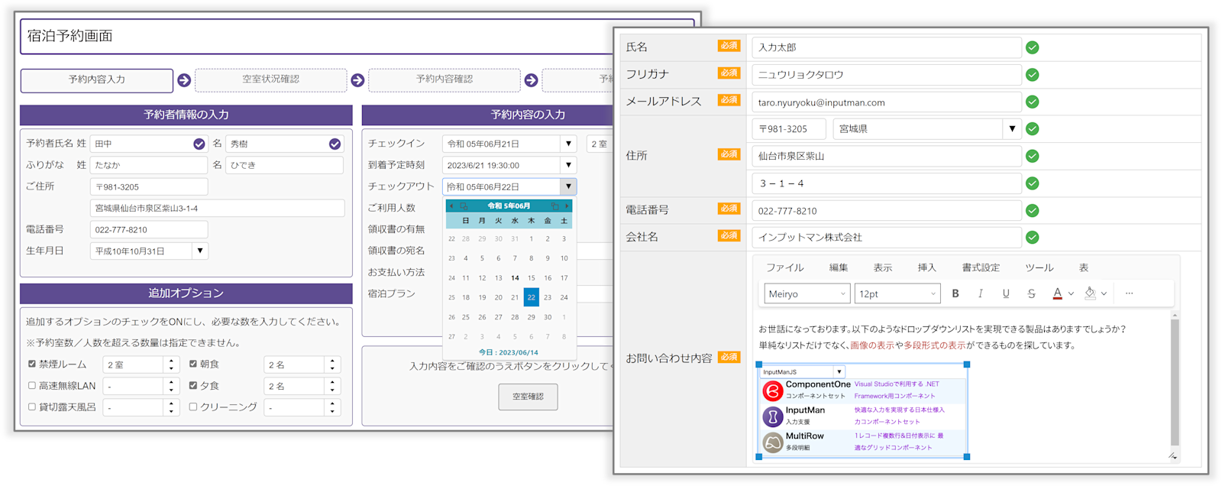Click the next-year icon in calendar header
The image size is (1222, 486).
coord(555,206)
